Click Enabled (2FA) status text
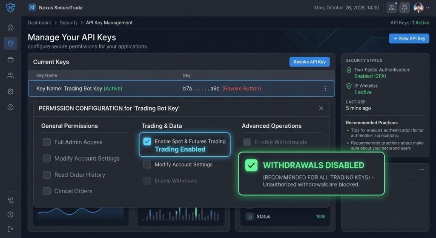This screenshot has height=238, width=436. [x=370, y=76]
